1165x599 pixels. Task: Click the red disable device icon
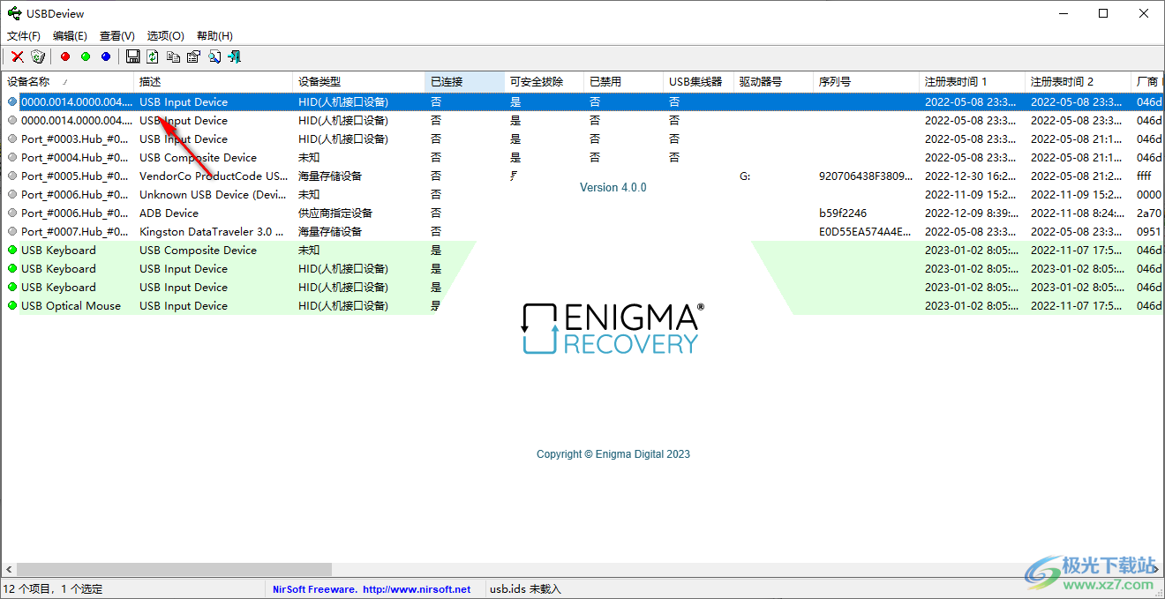[64, 56]
